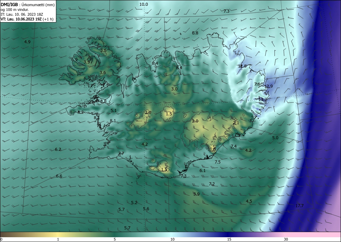341x242 pixels.
Task: Click the 6.1 value on the map
Action: tap(203, 171)
